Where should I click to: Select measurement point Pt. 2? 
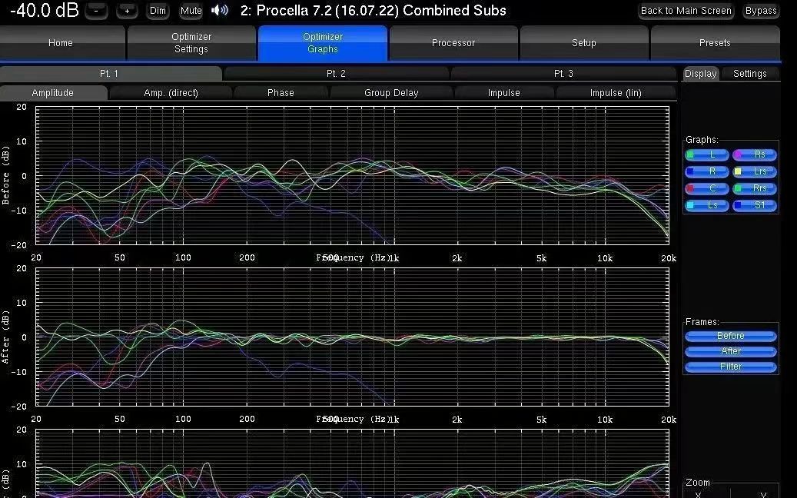click(336, 74)
